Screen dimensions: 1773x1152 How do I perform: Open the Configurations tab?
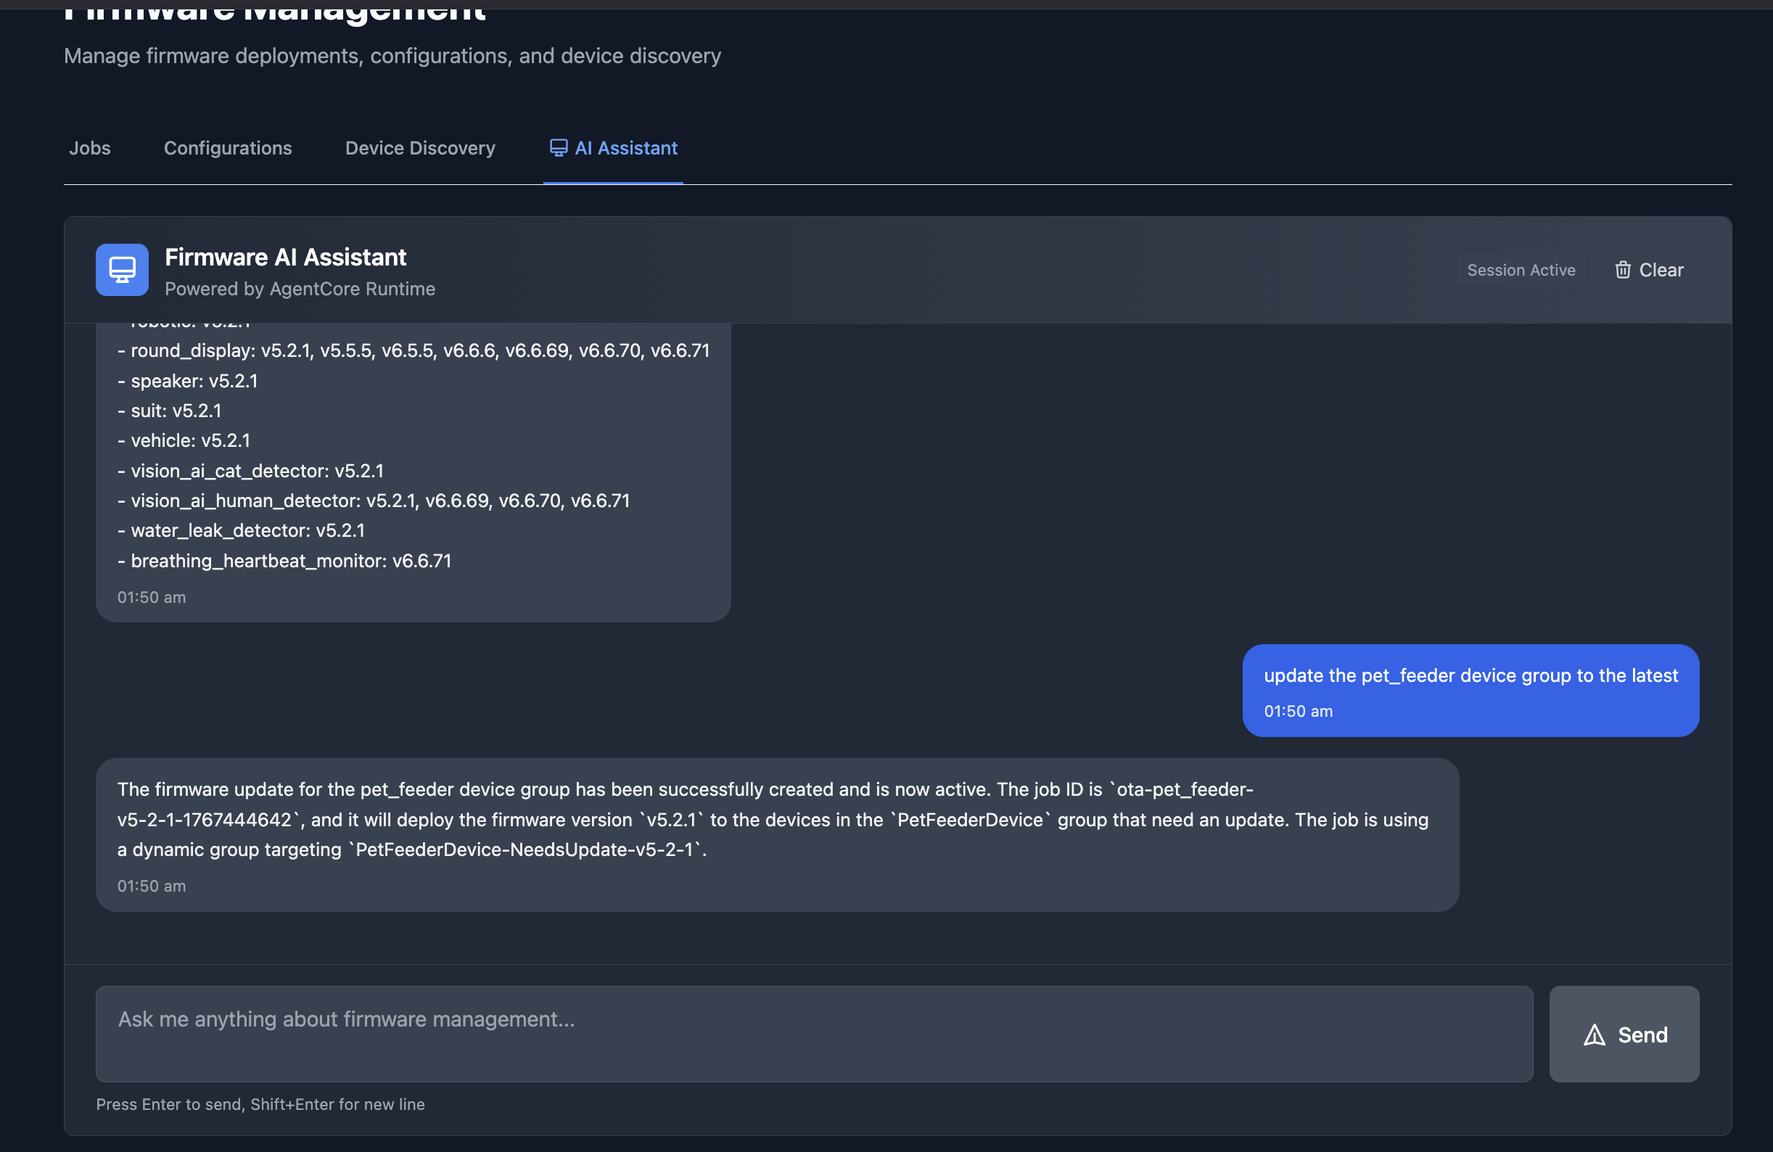(x=228, y=147)
